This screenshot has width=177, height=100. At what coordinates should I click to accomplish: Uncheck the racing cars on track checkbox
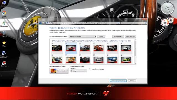point(80,44)
